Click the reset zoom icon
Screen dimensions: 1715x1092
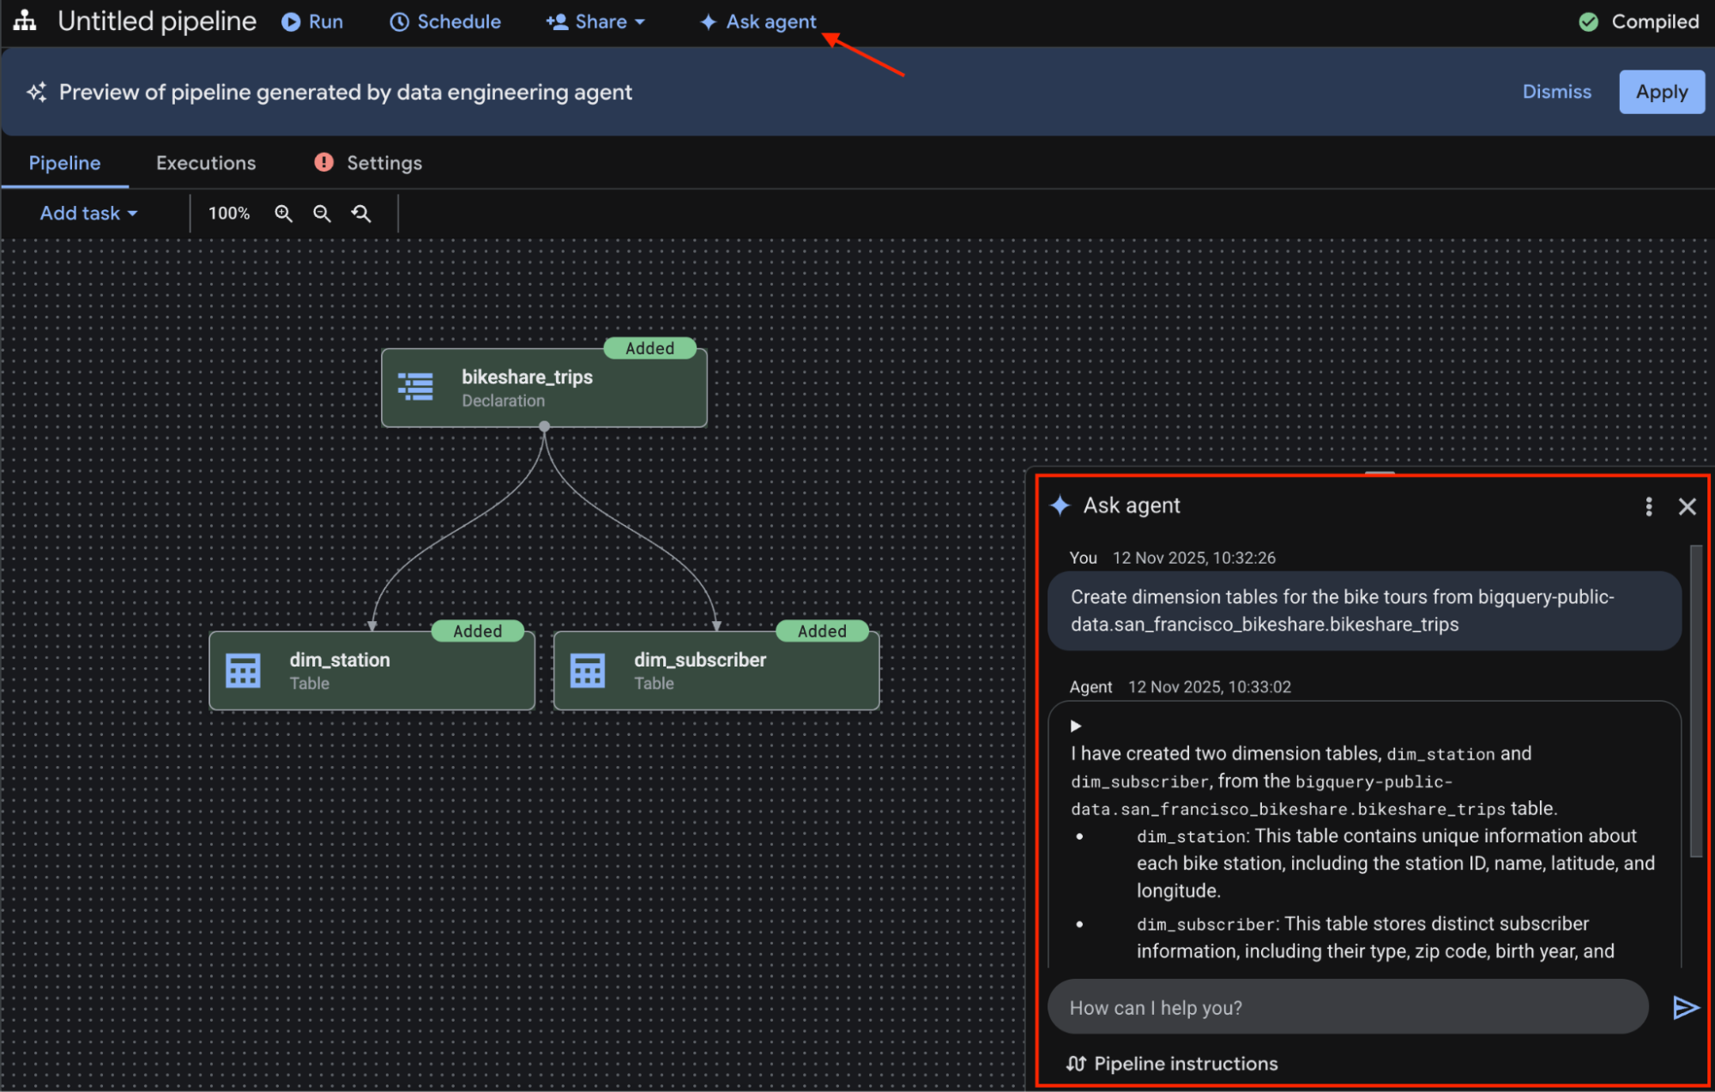(361, 214)
